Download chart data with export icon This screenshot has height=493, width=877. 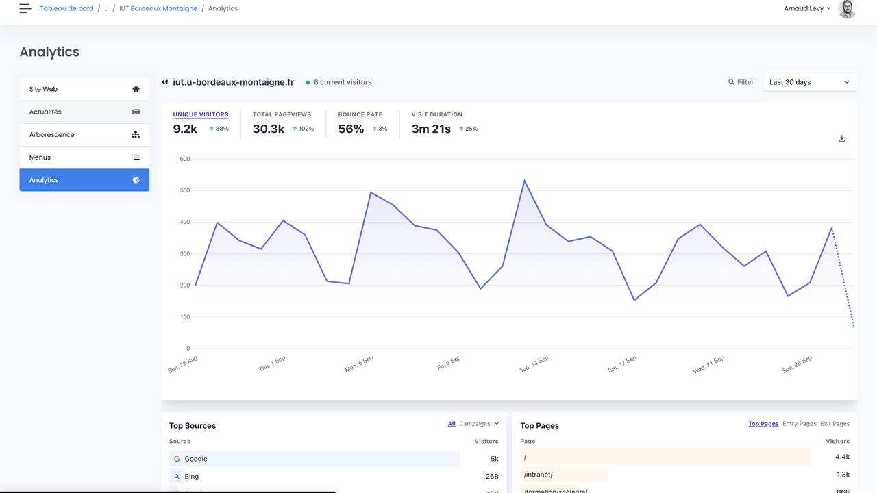point(842,138)
